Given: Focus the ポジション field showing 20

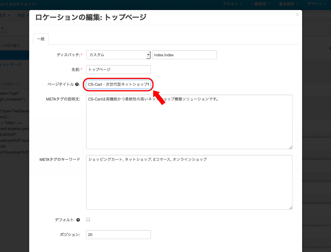Looking at the screenshot, I should (x=118, y=235).
